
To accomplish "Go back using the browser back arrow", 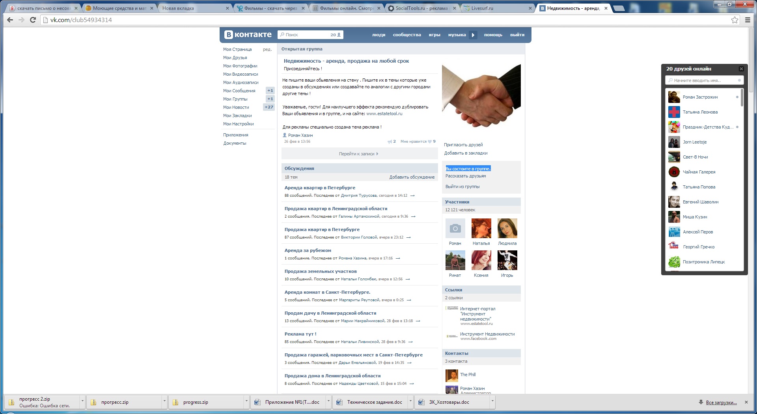I will [10, 20].
